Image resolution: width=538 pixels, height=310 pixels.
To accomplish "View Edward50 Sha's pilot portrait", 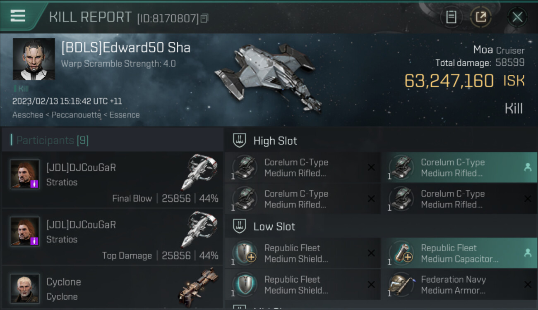I will (34, 59).
